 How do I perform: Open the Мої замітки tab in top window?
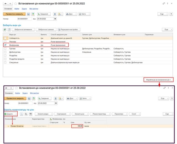[x=34, y=8]
